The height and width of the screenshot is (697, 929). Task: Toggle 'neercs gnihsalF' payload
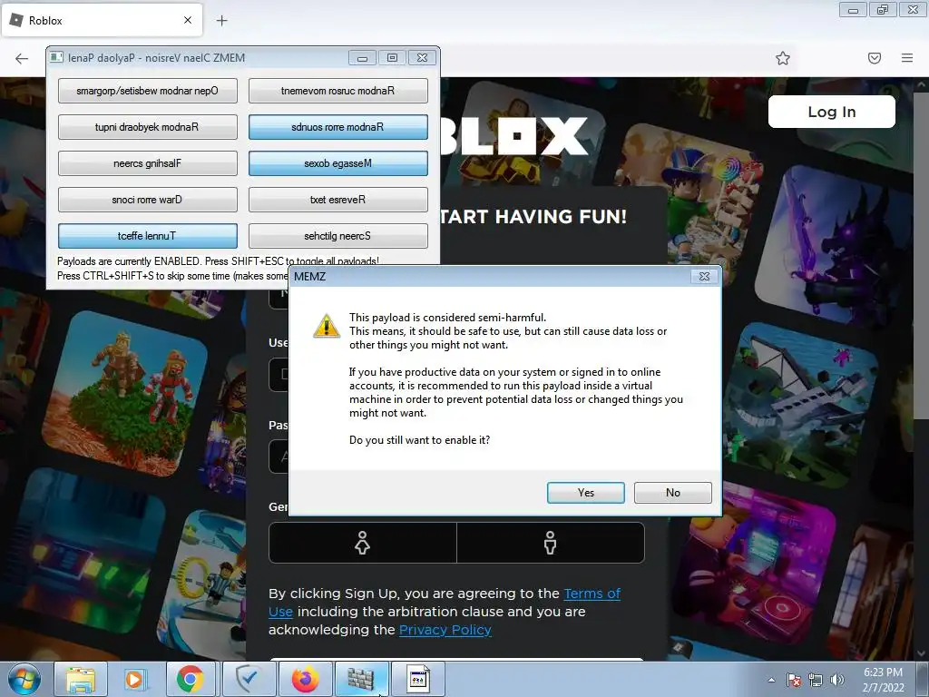[148, 163]
